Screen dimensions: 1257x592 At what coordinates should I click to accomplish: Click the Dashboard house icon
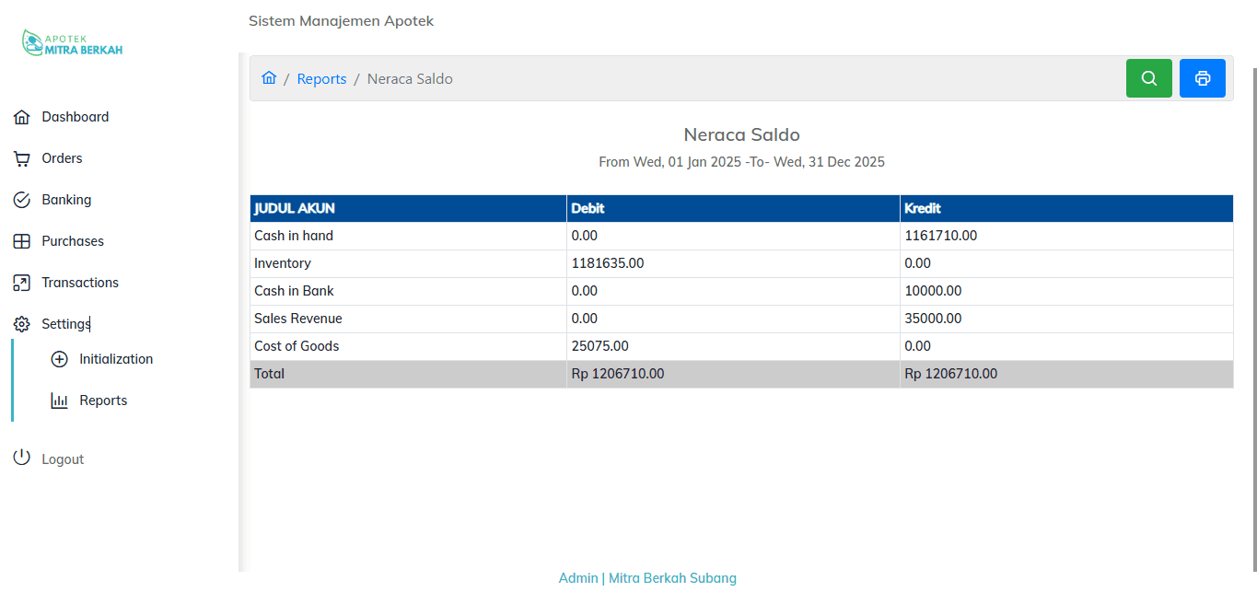22,118
